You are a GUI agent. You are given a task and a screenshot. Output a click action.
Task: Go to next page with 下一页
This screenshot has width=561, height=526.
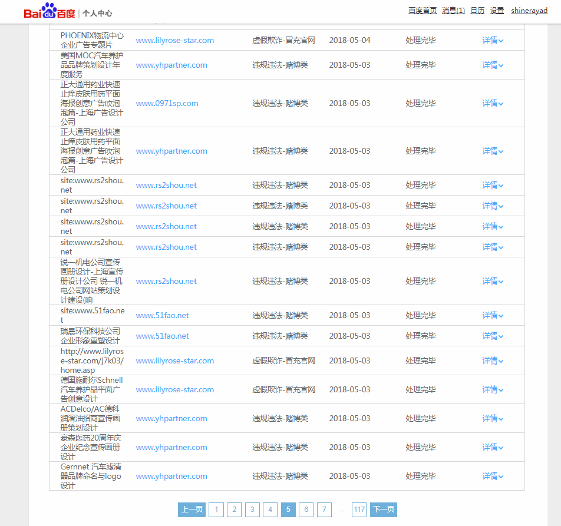coord(383,510)
